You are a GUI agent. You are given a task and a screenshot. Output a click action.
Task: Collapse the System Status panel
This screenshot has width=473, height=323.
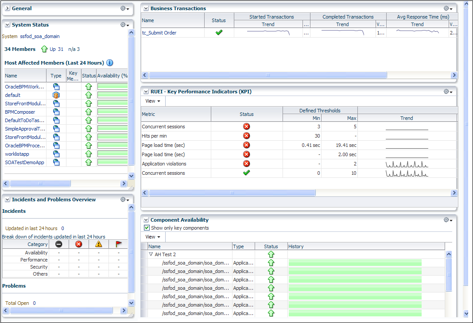(8, 25)
